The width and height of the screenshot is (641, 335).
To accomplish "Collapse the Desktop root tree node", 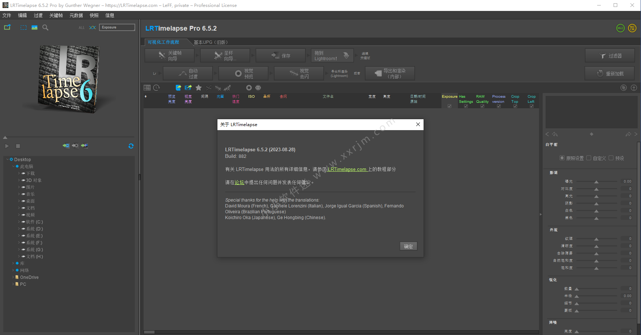I will point(8,160).
